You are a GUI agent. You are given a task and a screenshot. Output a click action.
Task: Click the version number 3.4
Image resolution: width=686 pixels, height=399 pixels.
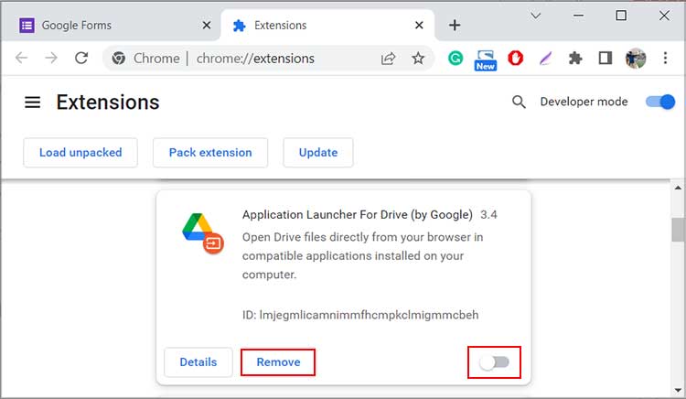[x=488, y=215]
